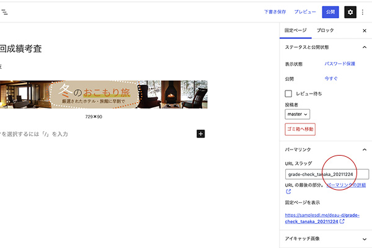The height and width of the screenshot is (248, 372).
Task: Click ゴミ箱へ移動 button
Action: click(x=300, y=129)
